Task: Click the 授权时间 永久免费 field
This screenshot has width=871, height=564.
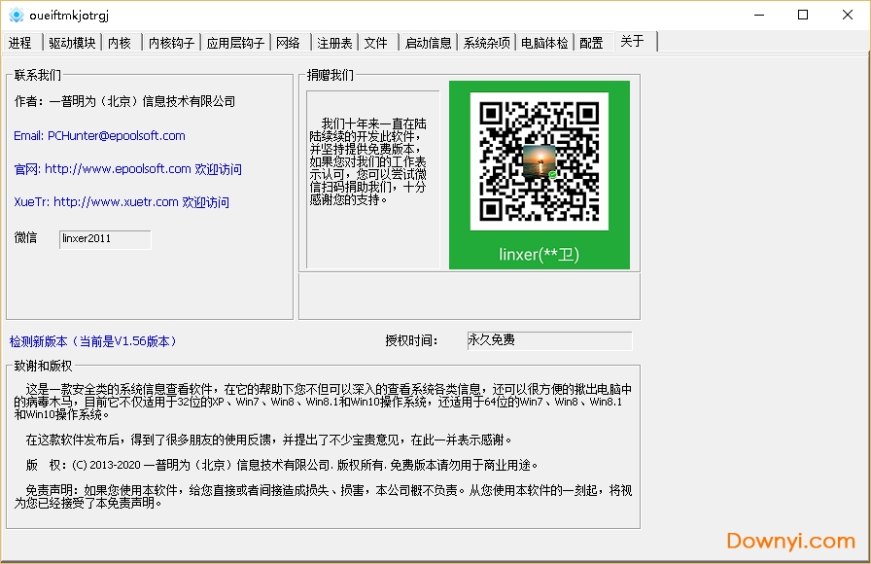Action: tap(549, 339)
